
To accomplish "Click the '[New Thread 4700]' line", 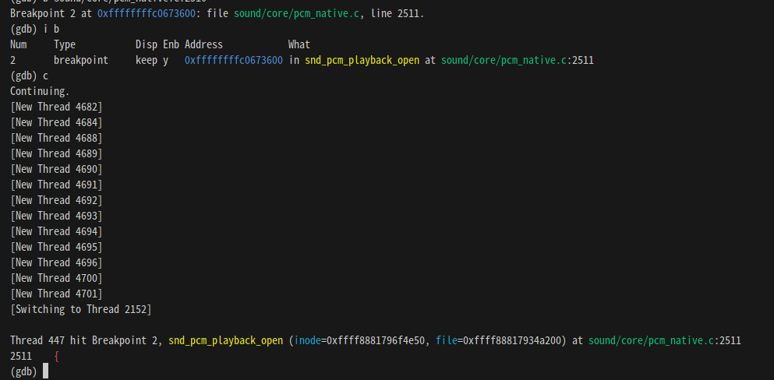I will (56, 278).
